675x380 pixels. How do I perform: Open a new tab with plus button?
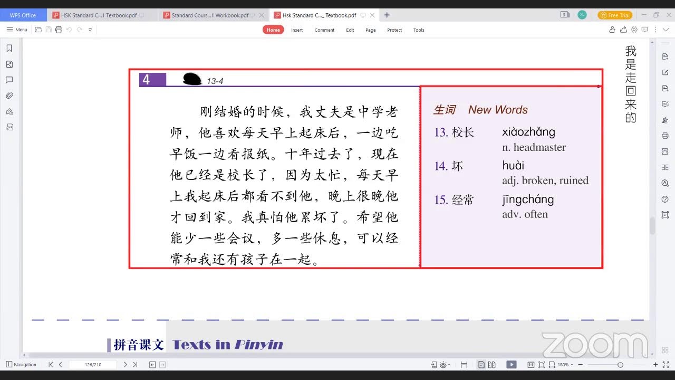(x=387, y=15)
